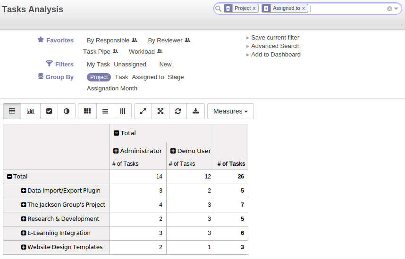
Task: Click the three horizontal lines icon
Action: point(105,111)
